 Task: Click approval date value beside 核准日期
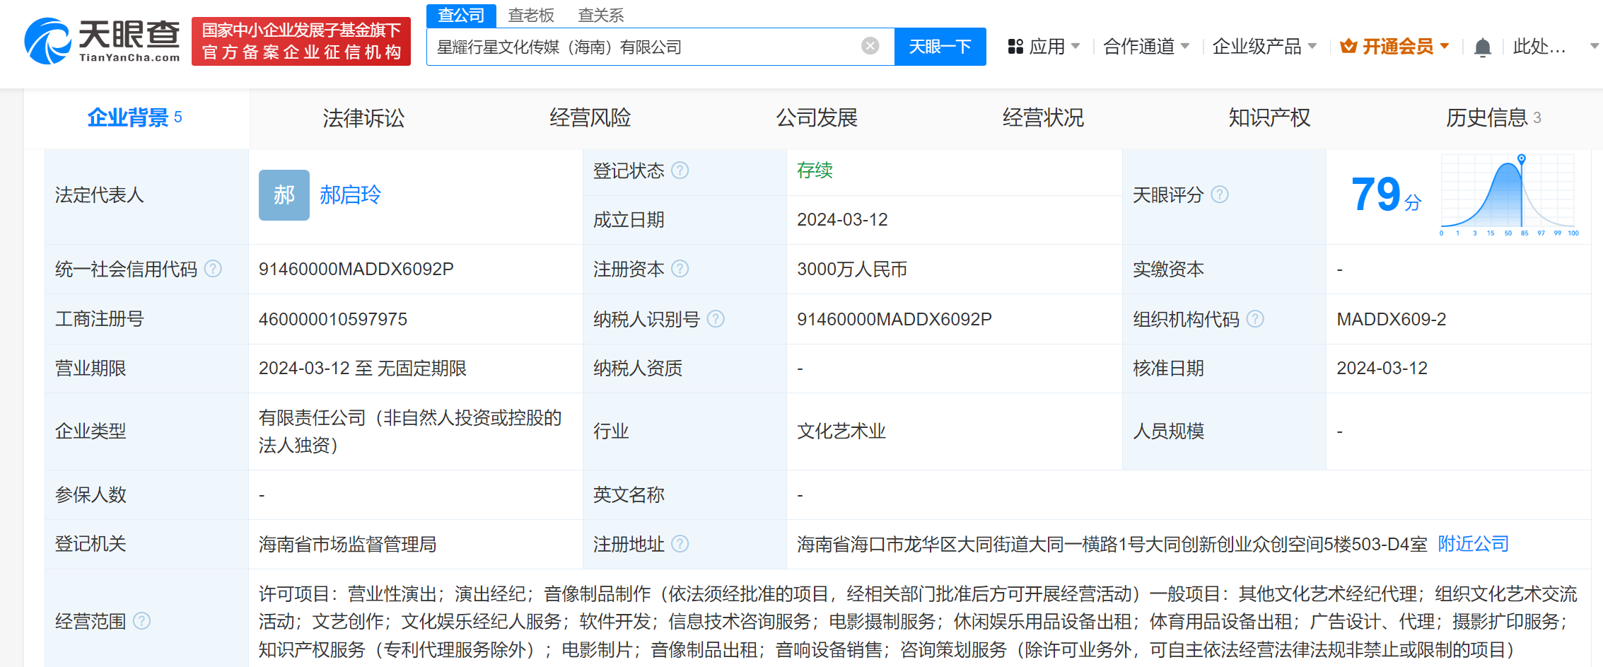coord(1382,369)
